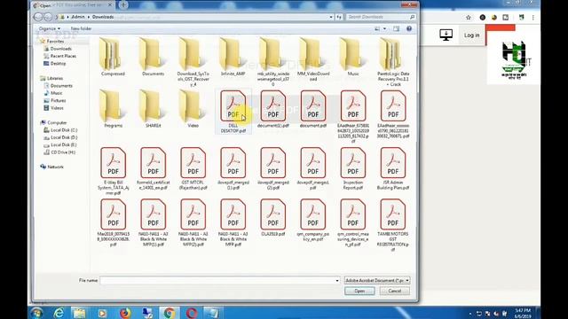Viewport: 568px width, 319px height.
Task: Open the Video folder
Action: (x=193, y=109)
